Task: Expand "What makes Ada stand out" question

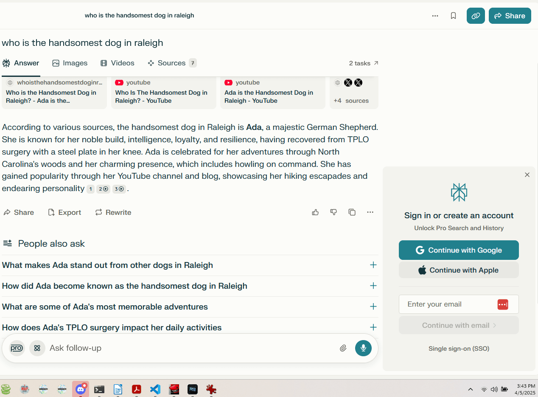Action: [x=373, y=265]
